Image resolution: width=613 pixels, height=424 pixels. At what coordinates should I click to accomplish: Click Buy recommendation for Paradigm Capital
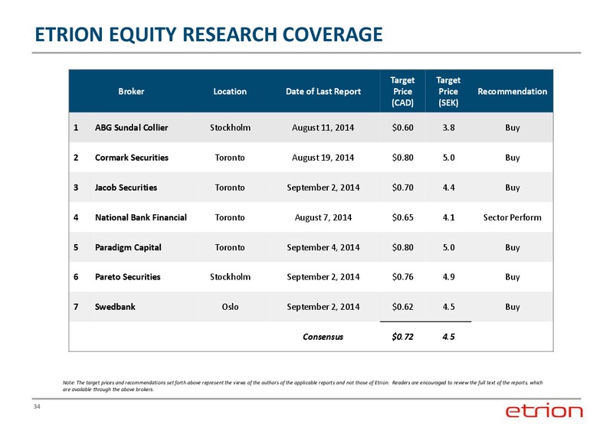(x=513, y=248)
